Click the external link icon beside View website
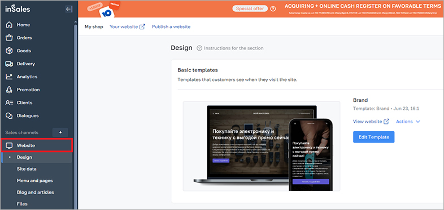Image resolution: width=444 pixels, height=210 pixels. click(x=386, y=122)
